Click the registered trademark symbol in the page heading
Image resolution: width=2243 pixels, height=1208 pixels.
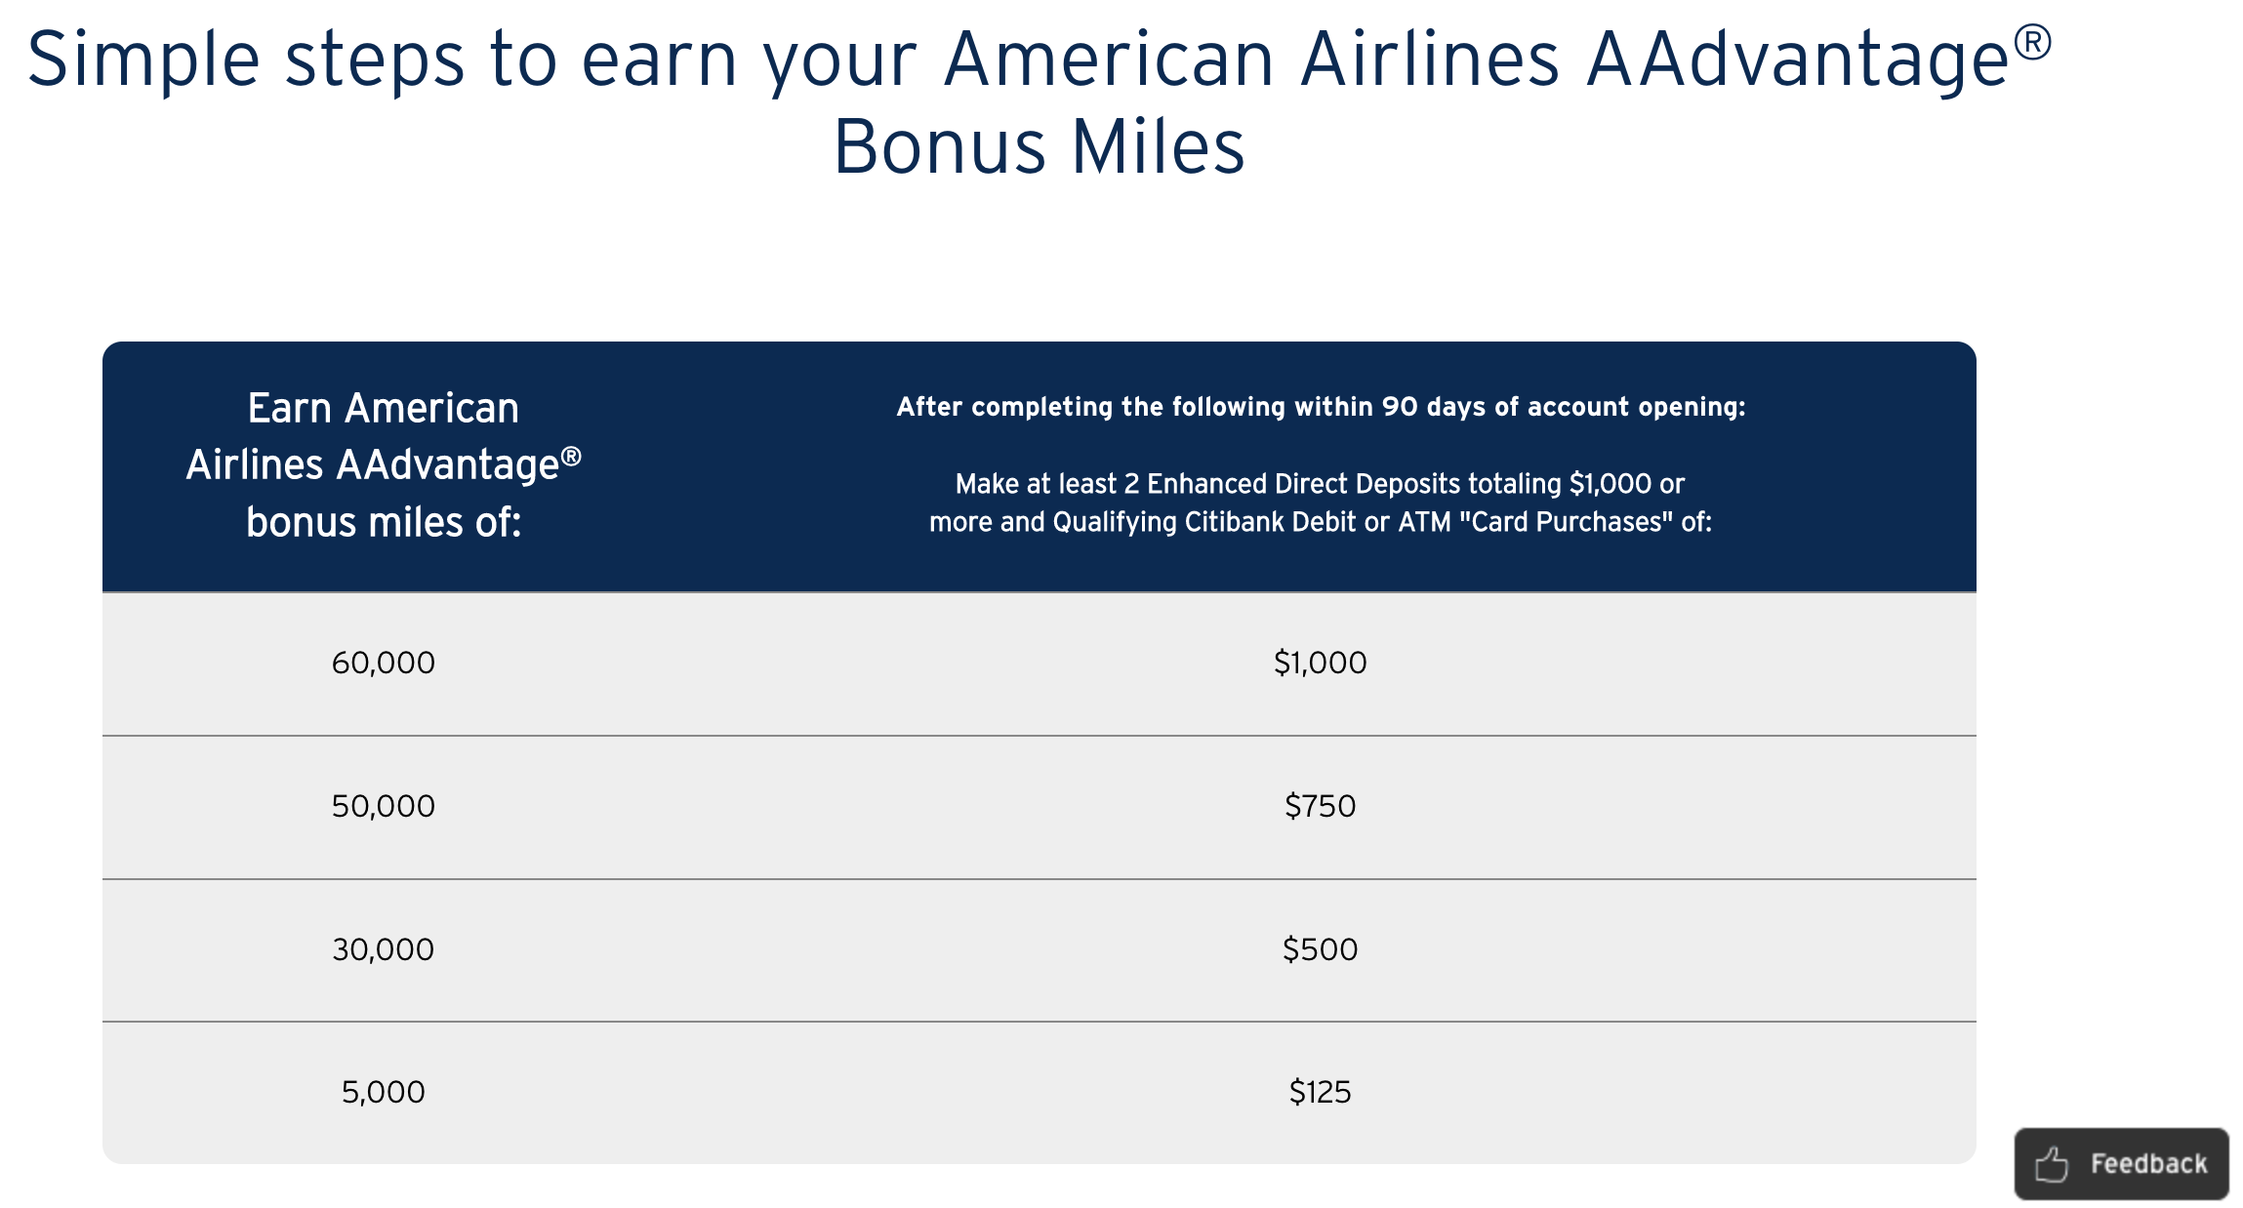click(x=2032, y=43)
